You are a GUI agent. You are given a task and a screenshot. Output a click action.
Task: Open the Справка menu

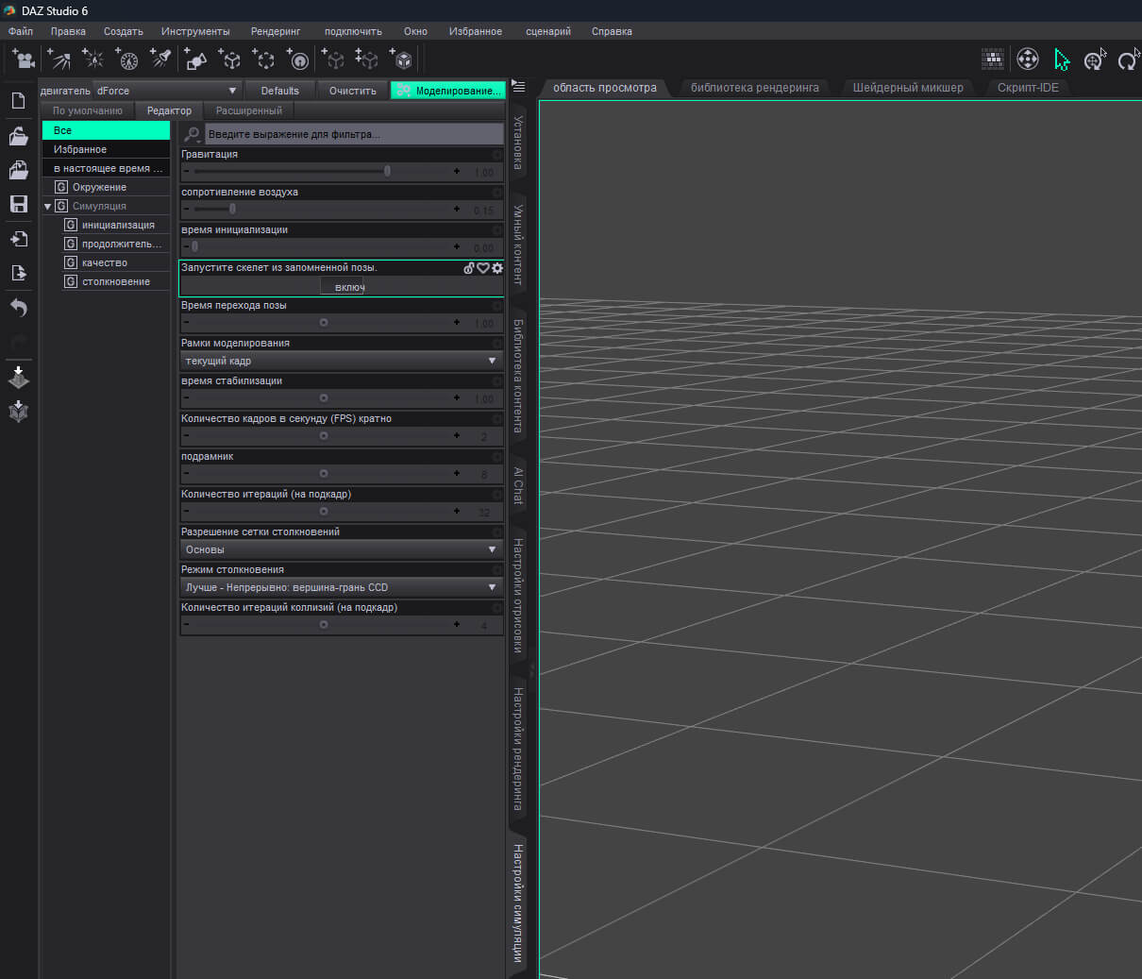point(612,31)
